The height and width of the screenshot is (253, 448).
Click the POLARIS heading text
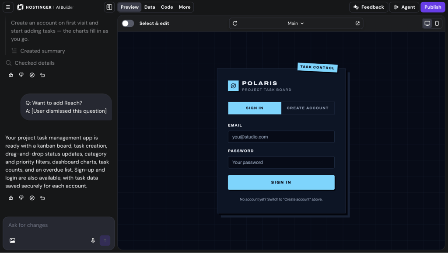pyautogui.click(x=260, y=83)
